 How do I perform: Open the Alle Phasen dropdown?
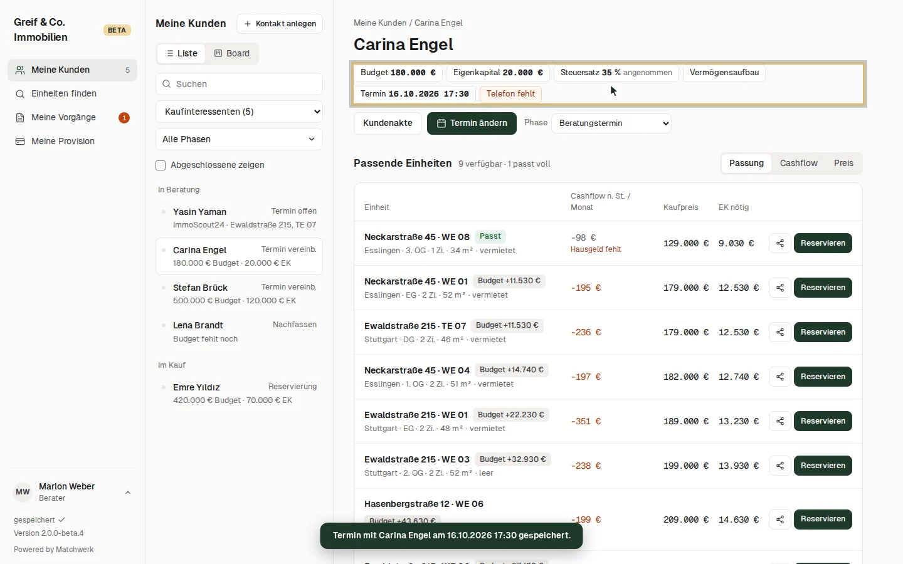click(x=239, y=139)
